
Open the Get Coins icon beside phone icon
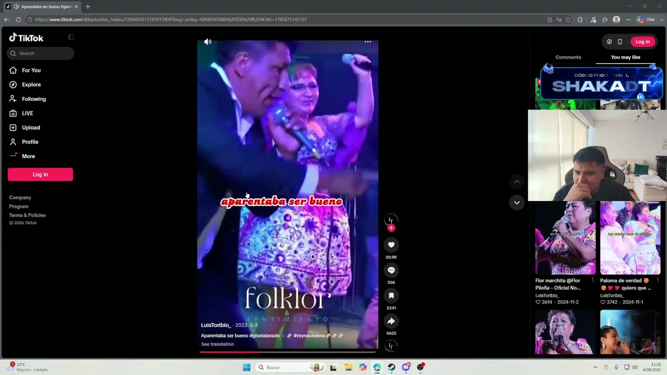coord(609,42)
